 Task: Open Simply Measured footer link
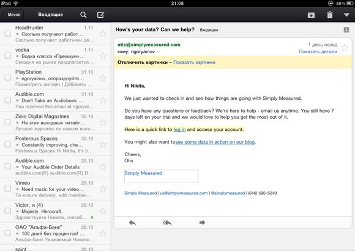141,193
